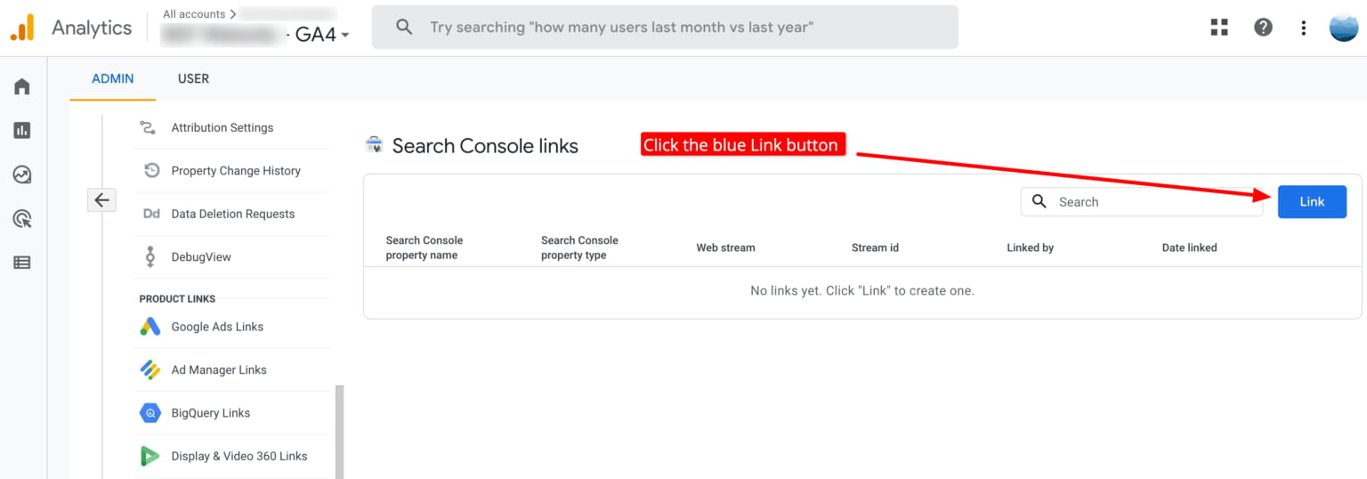
Task: Click the Web stream column header
Action: pyautogui.click(x=725, y=248)
